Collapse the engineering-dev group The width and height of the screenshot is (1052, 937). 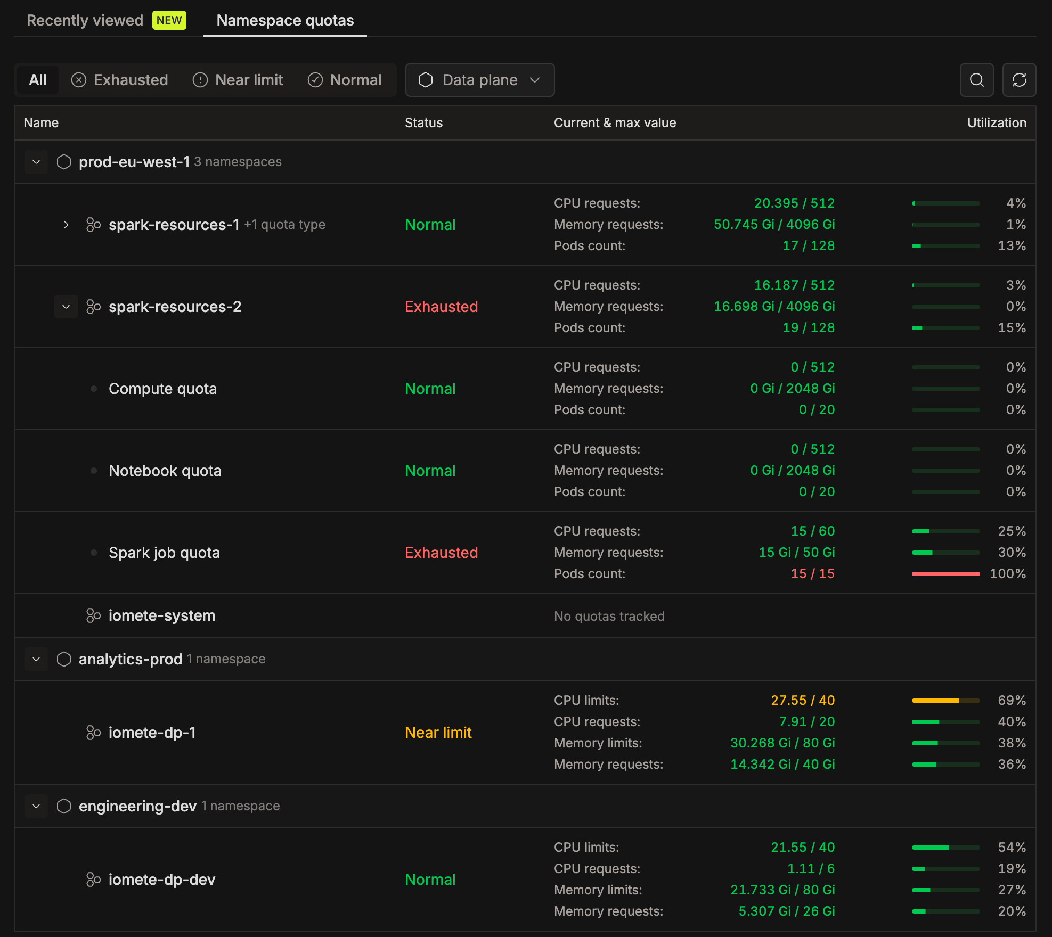pyautogui.click(x=36, y=806)
